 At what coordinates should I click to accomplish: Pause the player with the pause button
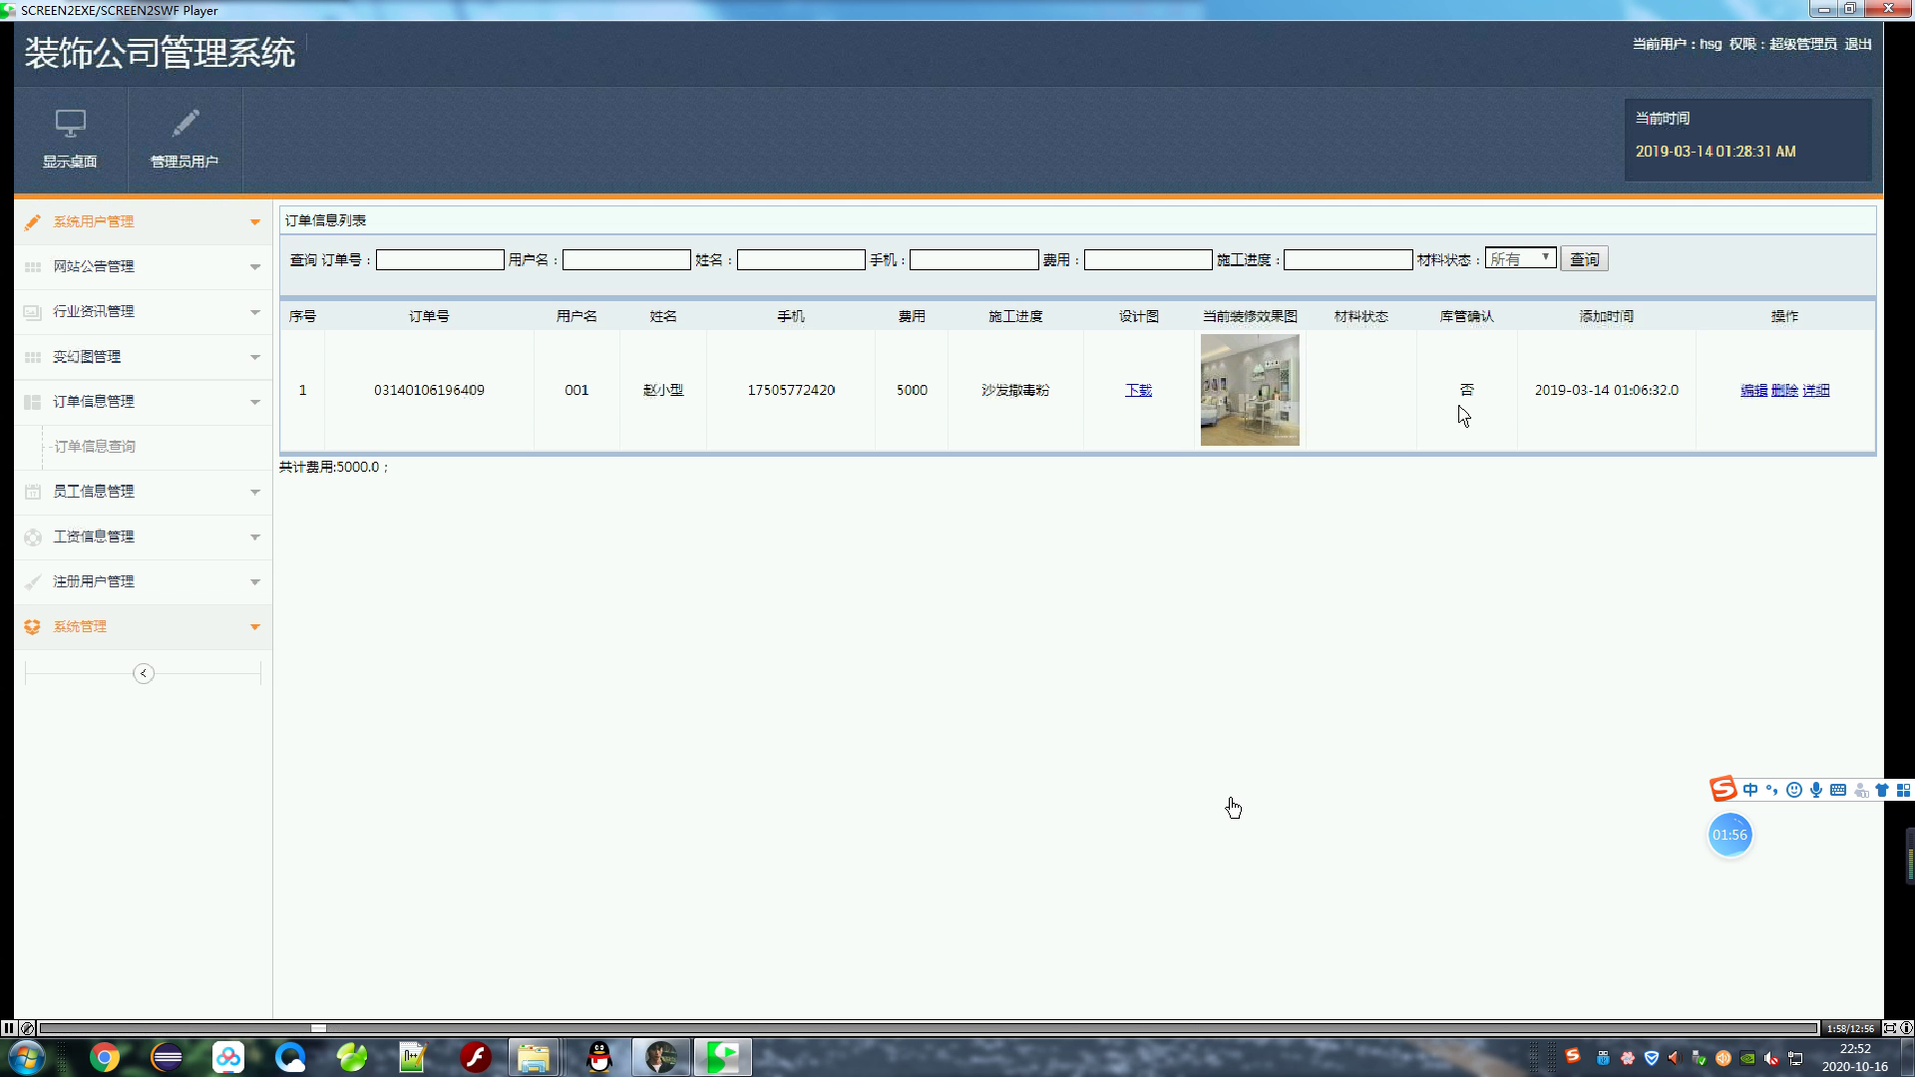[8, 1028]
